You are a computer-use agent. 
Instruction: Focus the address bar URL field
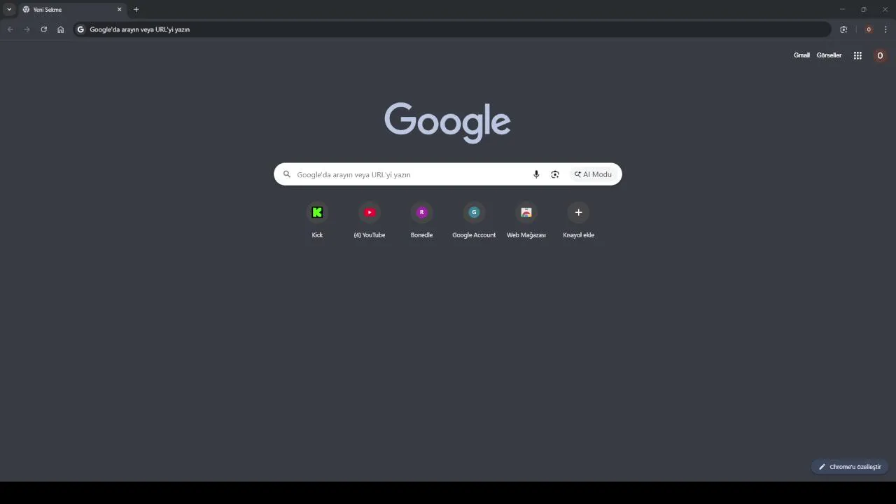pos(451,29)
